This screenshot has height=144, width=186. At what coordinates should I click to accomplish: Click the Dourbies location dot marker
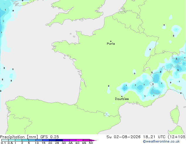[122, 96]
